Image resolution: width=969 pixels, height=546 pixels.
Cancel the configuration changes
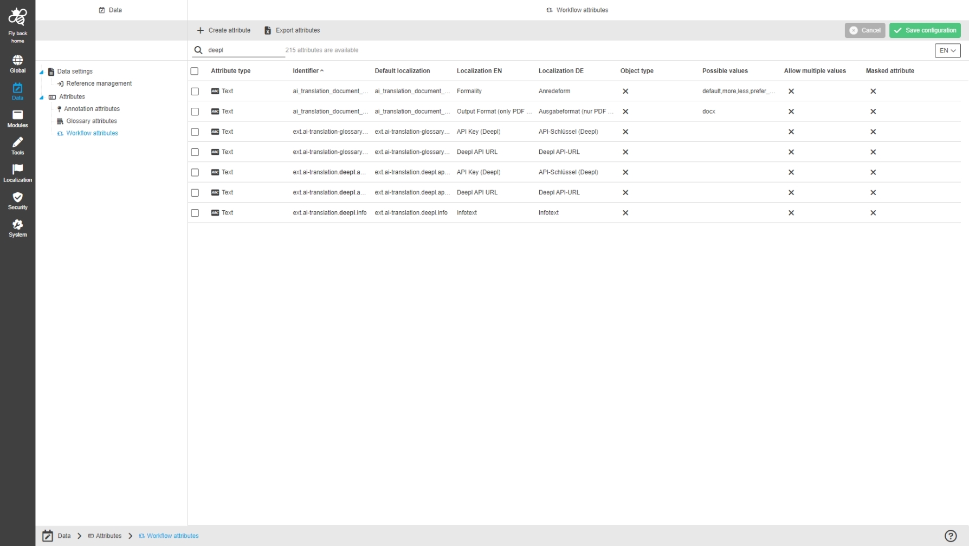(x=864, y=30)
